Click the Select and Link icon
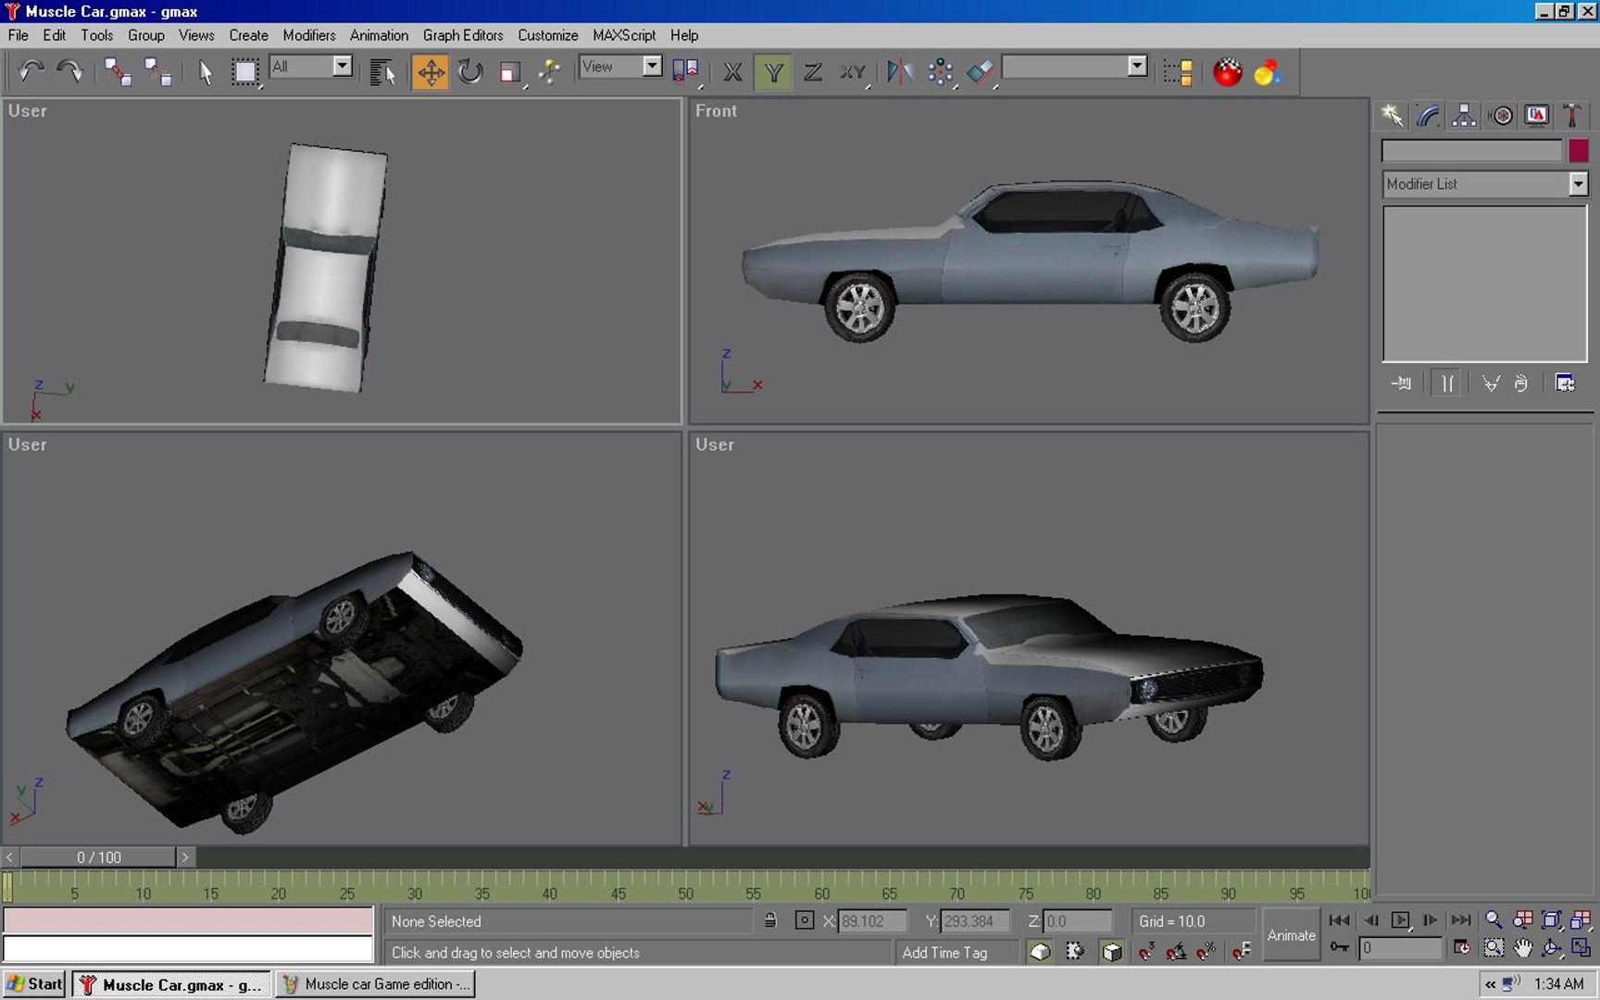 118,71
